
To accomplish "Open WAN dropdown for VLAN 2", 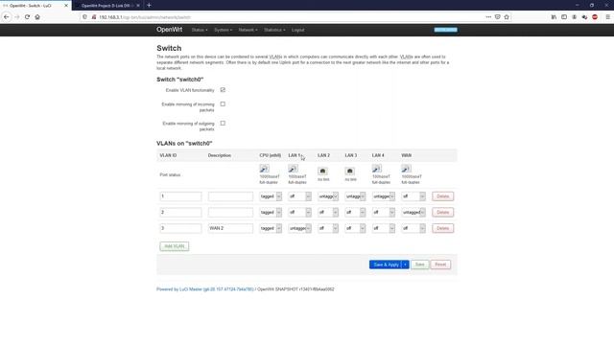I will 413,213.
